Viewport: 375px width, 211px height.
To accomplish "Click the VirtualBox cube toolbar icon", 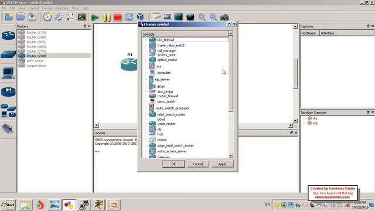I will (141, 17).
